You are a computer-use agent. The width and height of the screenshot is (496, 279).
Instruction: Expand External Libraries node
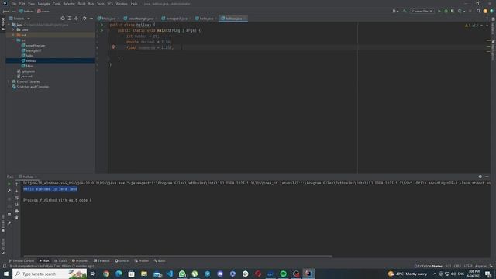tap(9, 81)
